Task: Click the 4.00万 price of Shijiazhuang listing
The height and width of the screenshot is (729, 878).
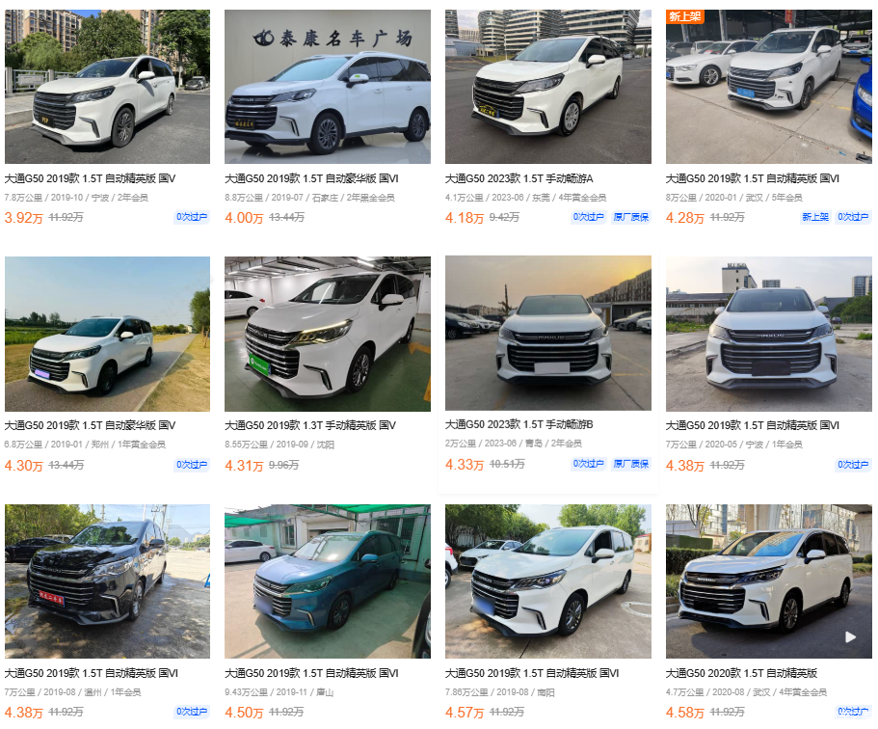Action: [x=244, y=217]
